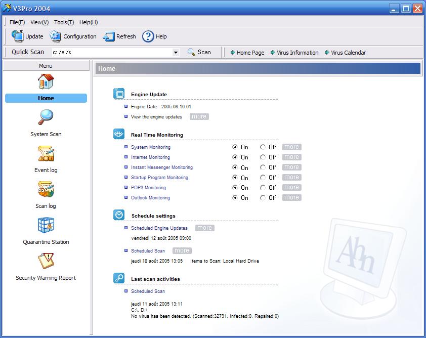Click the Refresh toolbar icon
426x338 pixels.
coord(109,36)
